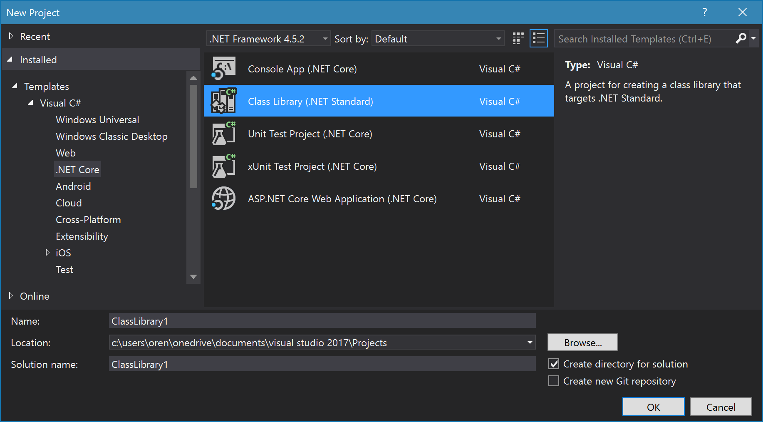The height and width of the screenshot is (422, 763).
Task: Click the ASP.NET Core Web Application globe icon
Action: tap(224, 199)
